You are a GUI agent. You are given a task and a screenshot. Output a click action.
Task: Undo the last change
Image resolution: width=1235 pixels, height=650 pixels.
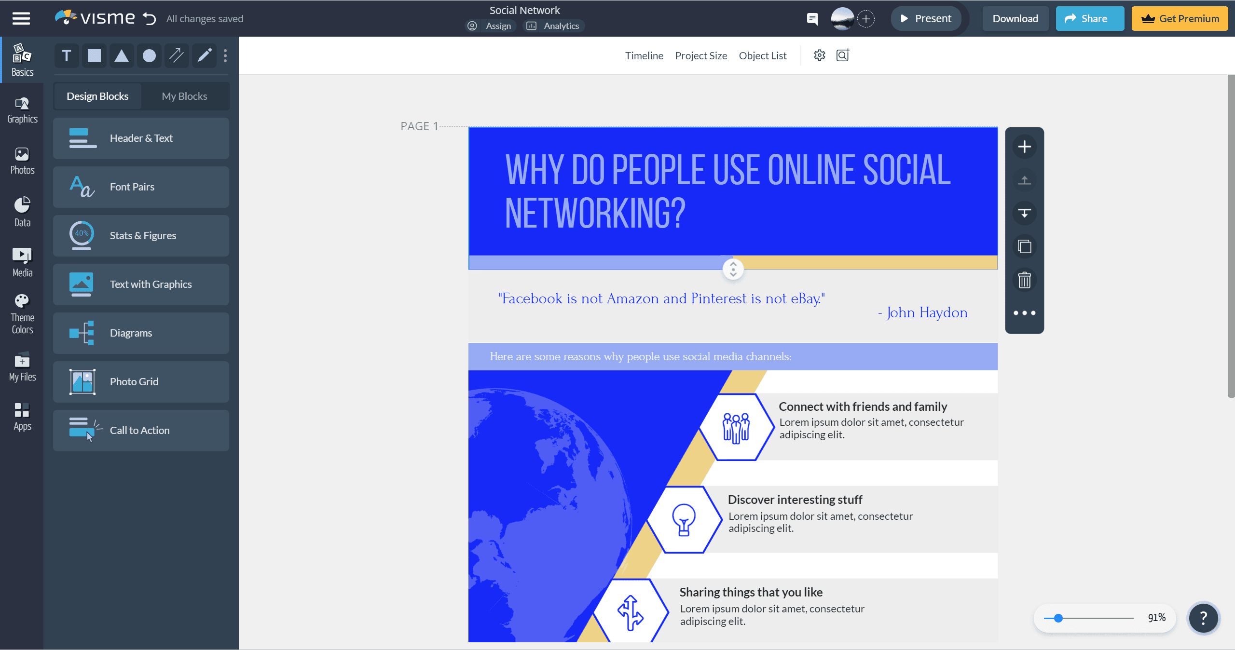(149, 18)
